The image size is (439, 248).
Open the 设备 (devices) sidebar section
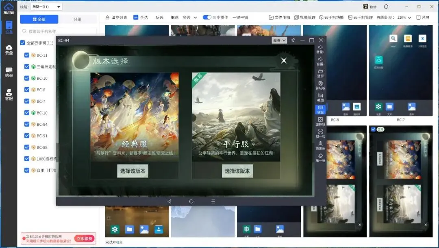click(x=9, y=27)
